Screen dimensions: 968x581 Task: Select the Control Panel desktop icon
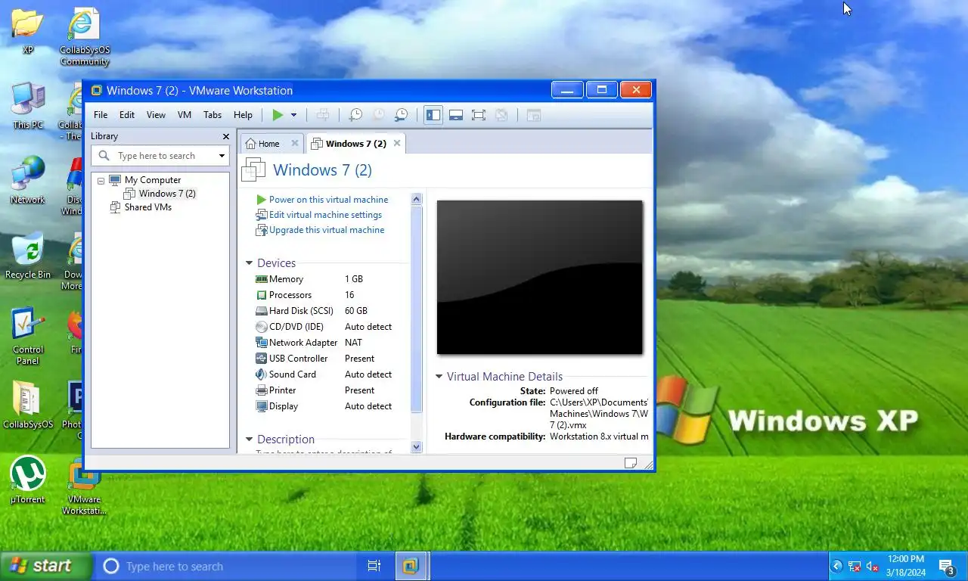click(x=28, y=335)
